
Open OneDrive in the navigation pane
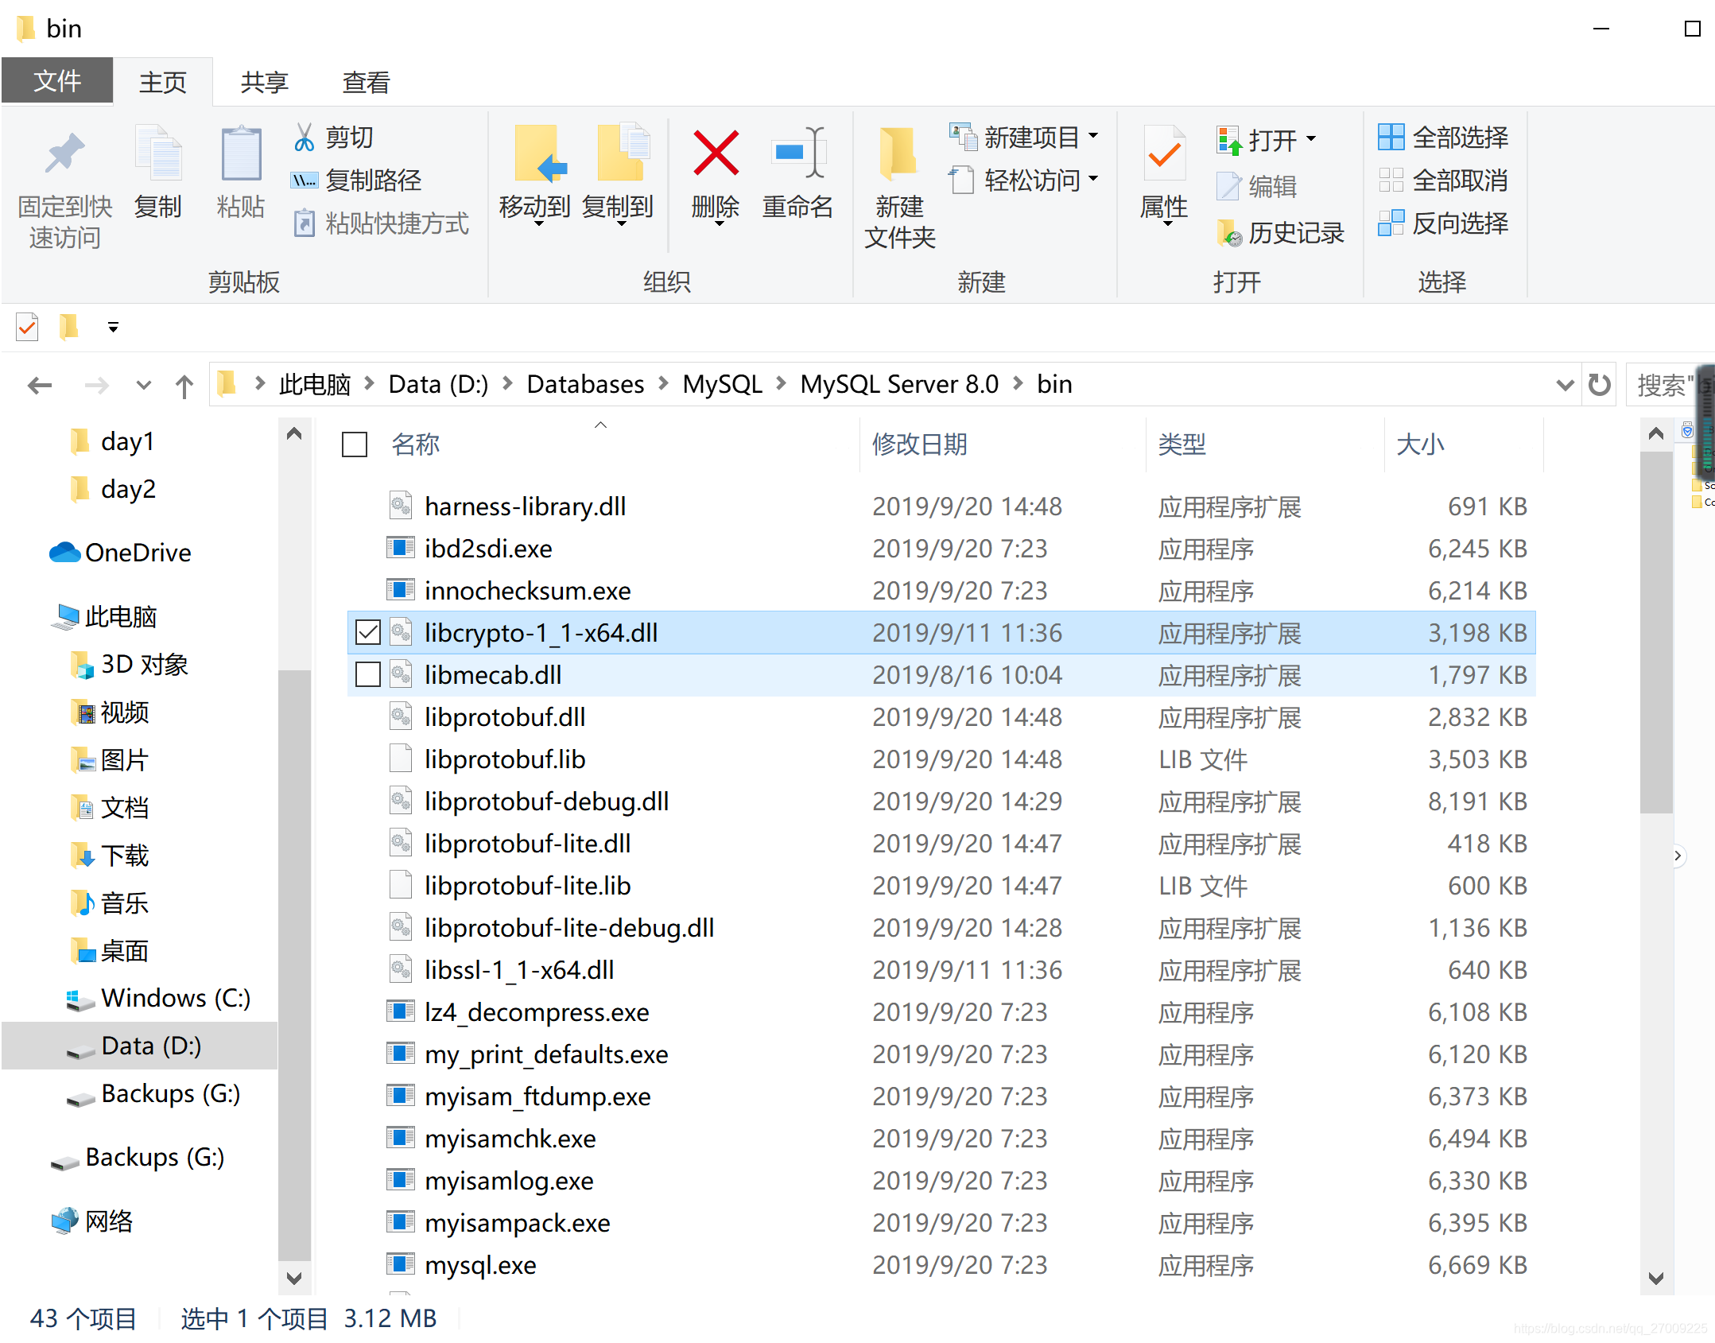119,553
